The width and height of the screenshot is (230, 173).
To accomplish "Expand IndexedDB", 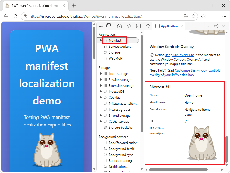I will coord(101,92).
